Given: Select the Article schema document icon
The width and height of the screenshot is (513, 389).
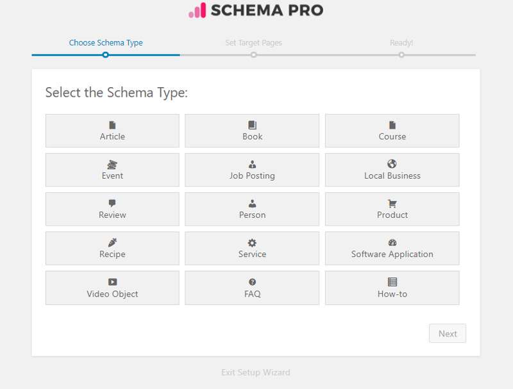Looking at the screenshot, I should point(112,125).
